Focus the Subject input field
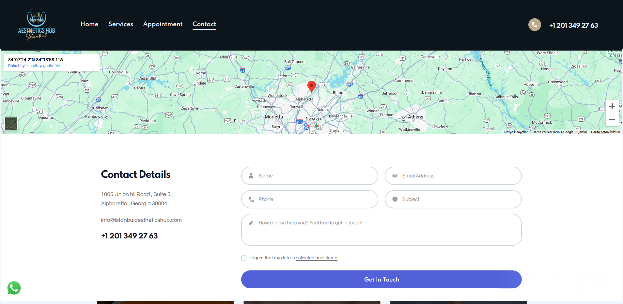This screenshot has height=304, width=623. [453, 199]
